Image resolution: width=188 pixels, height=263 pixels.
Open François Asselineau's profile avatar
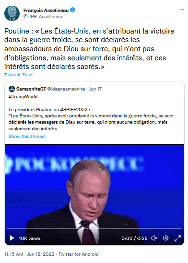pos(12,13)
